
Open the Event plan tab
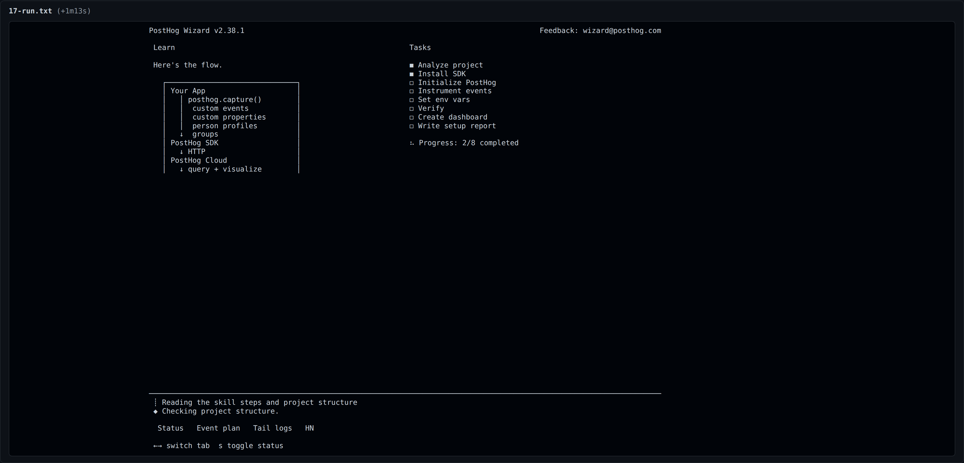(x=218, y=428)
